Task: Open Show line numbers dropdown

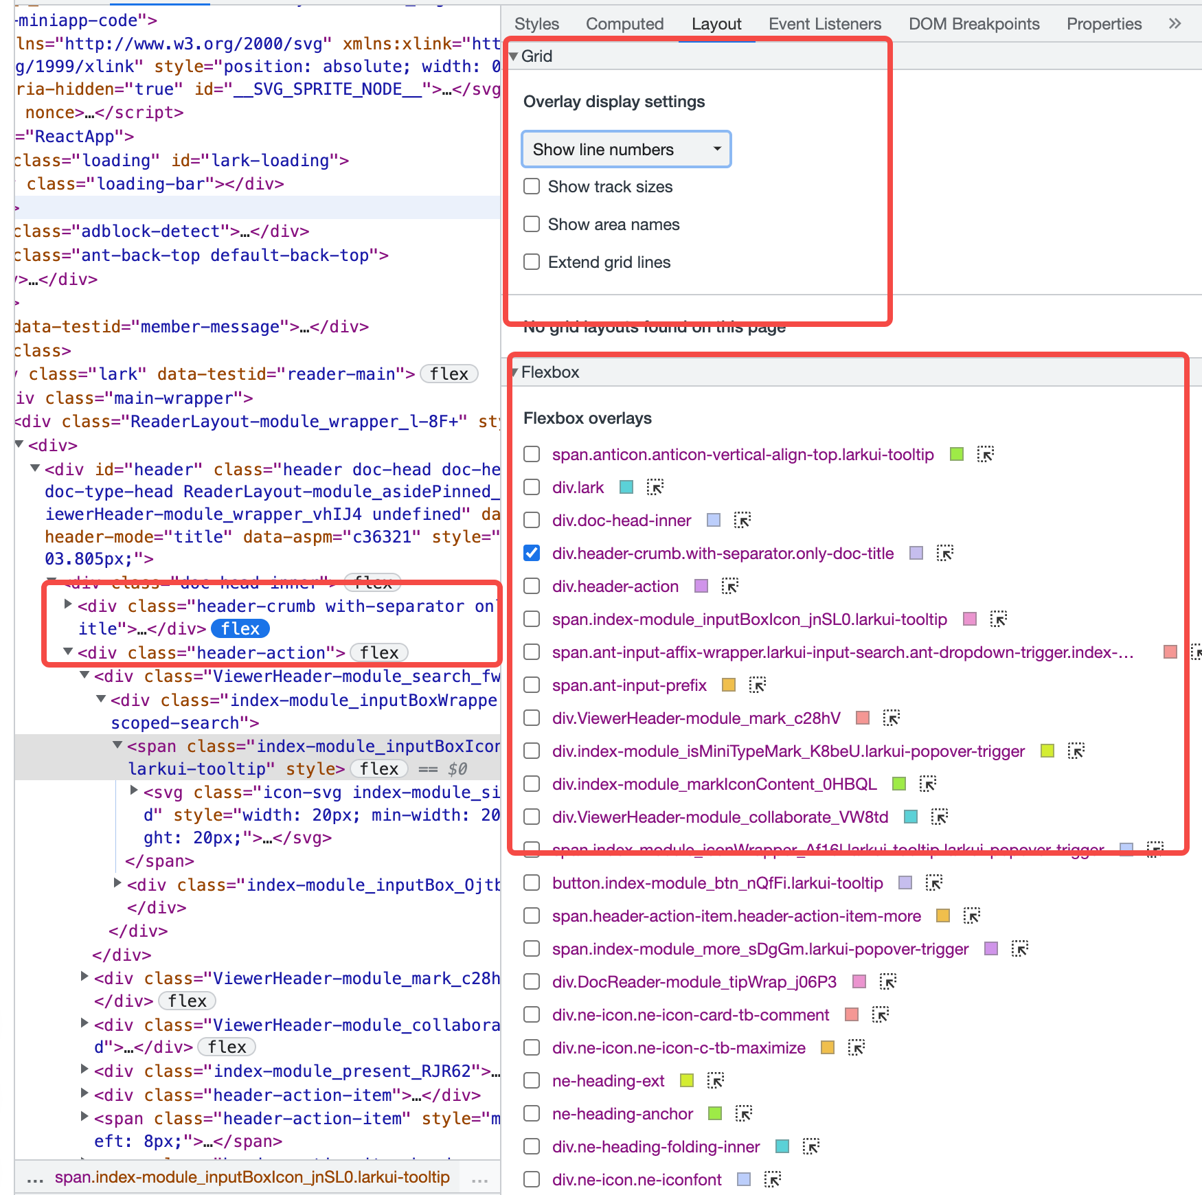Action: click(626, 149)
